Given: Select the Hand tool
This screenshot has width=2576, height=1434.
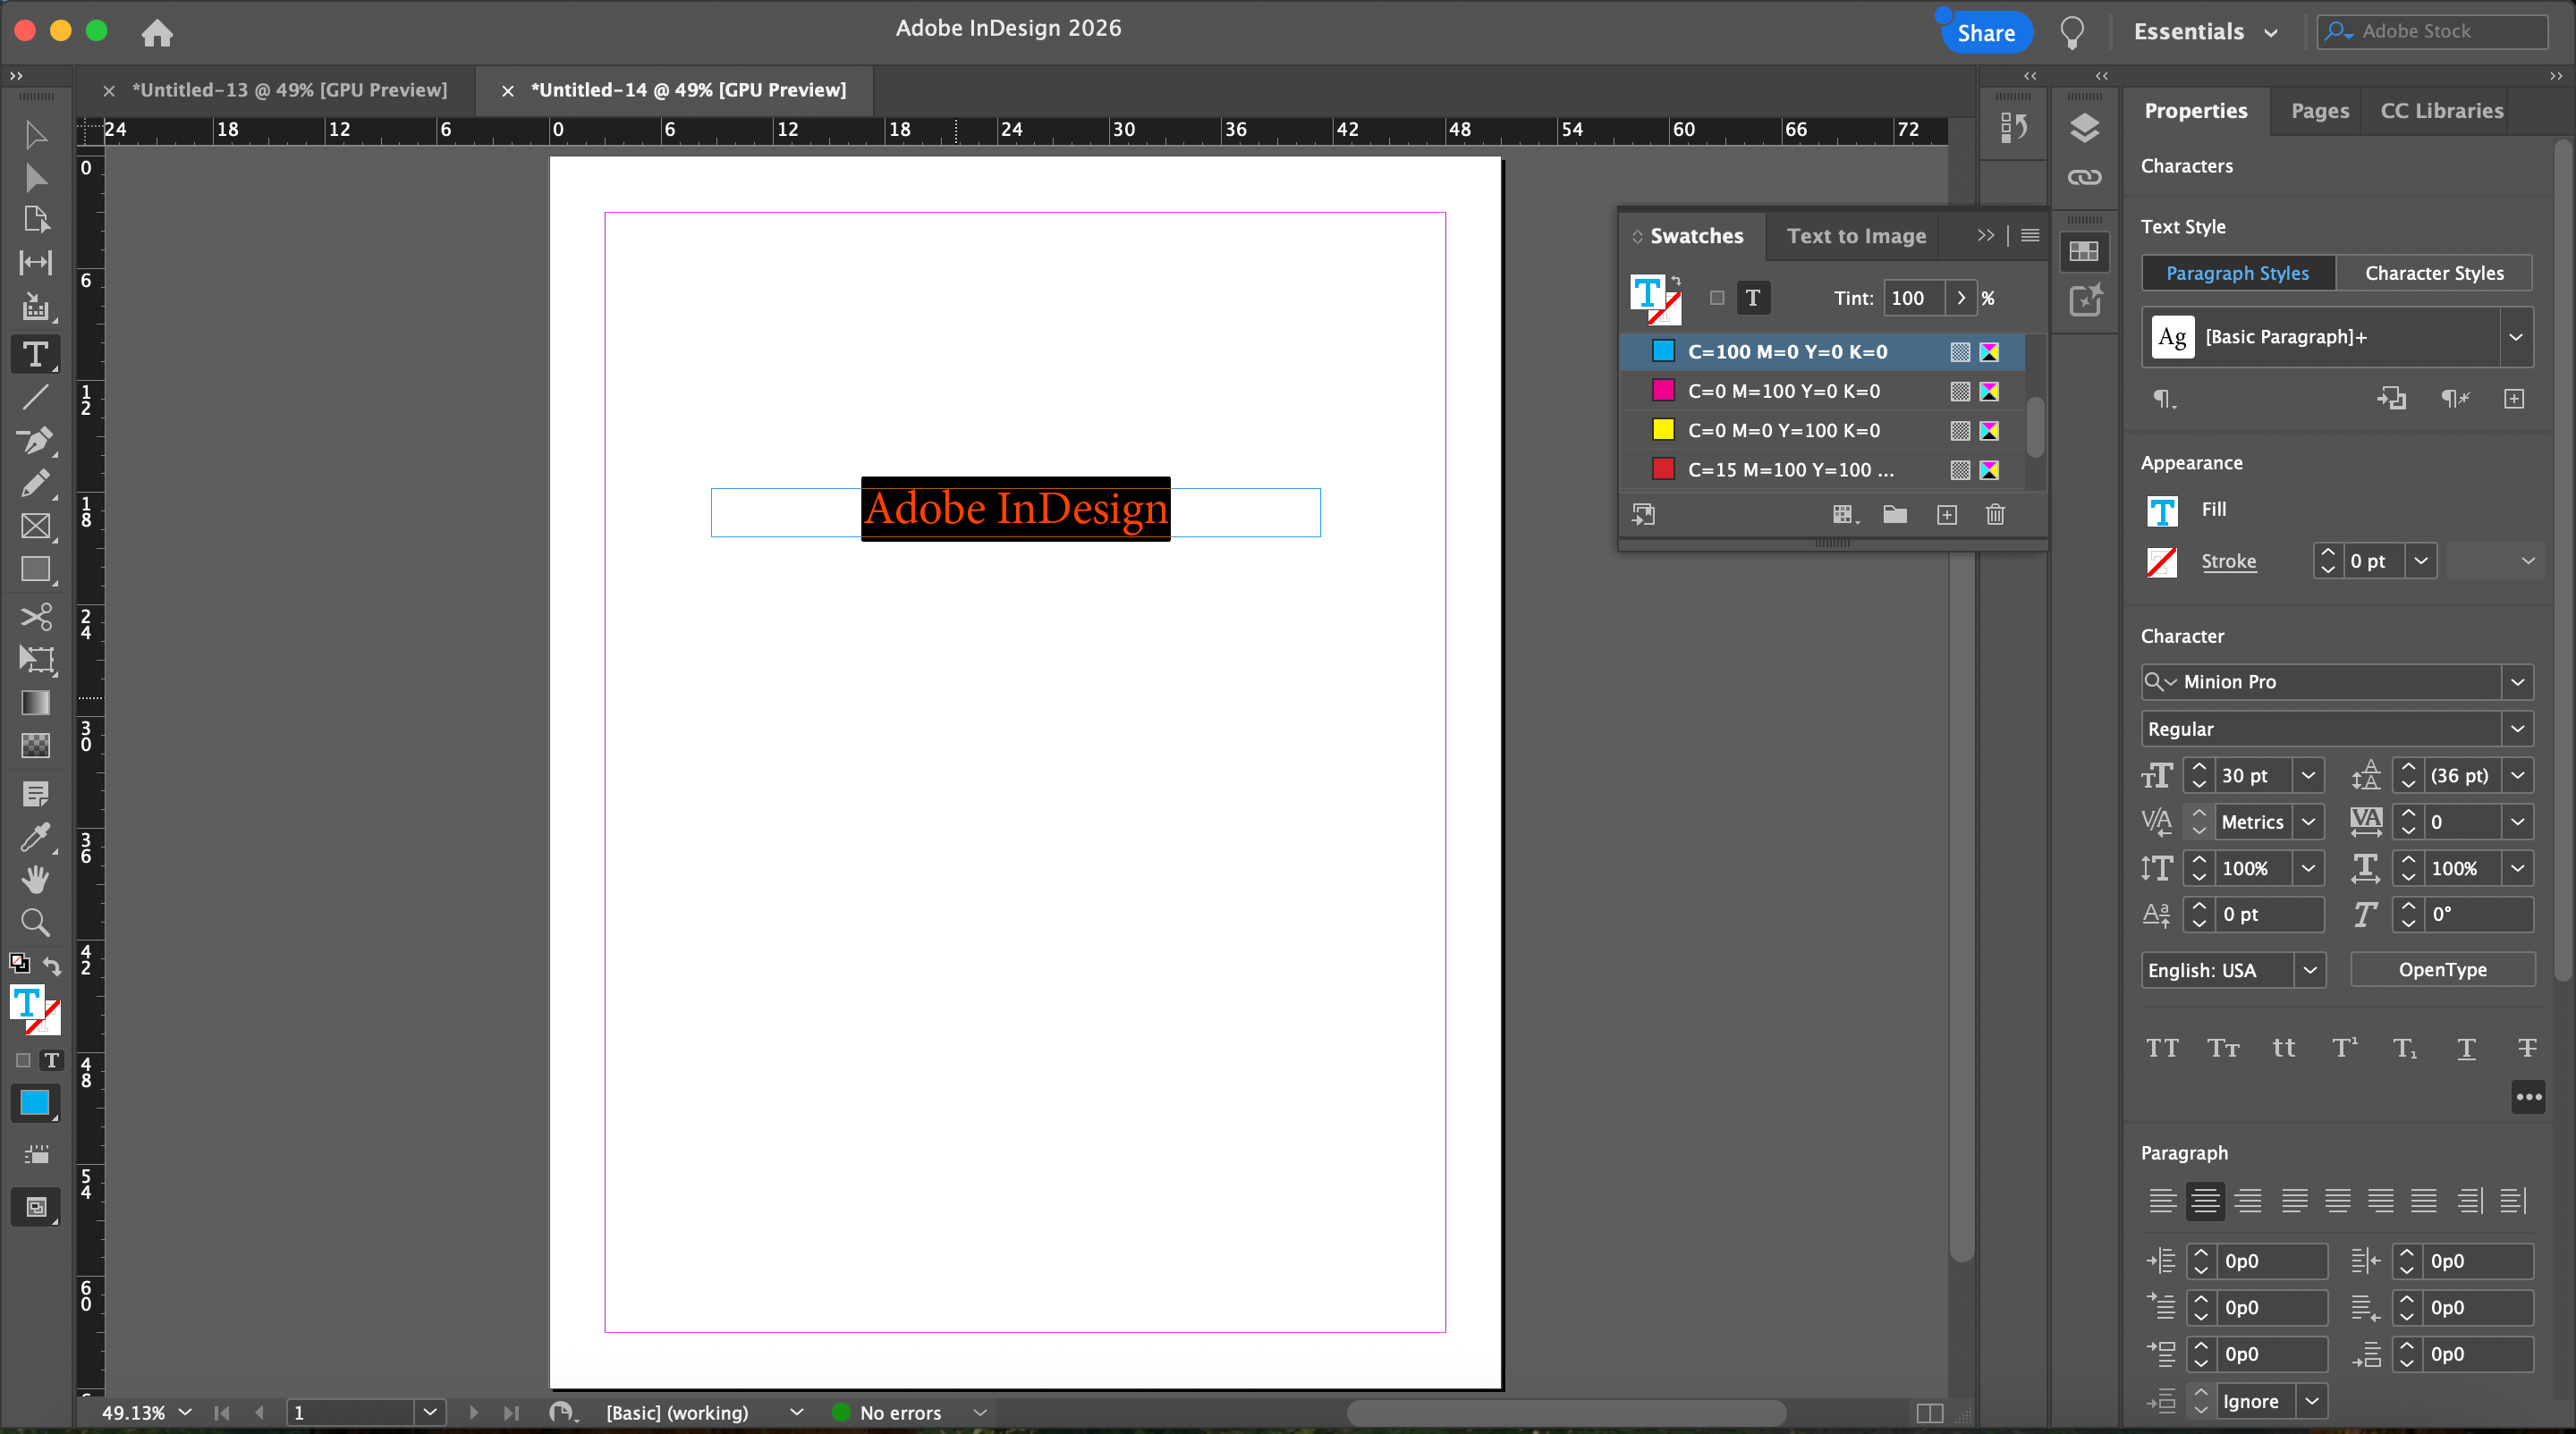Looking at the screenshot, I should click(x=35, y=880).
